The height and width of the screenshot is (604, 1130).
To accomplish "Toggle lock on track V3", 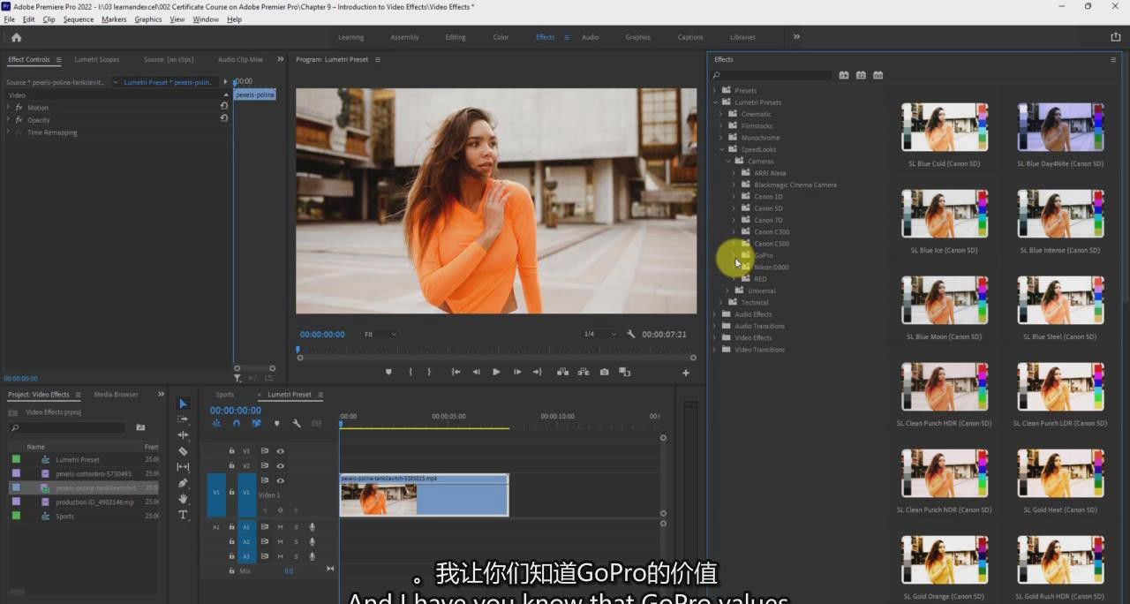I will click(232, 451).
